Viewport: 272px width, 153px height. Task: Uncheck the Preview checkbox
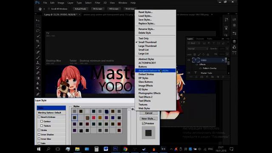pyautogui.click(x=144, y=123)
